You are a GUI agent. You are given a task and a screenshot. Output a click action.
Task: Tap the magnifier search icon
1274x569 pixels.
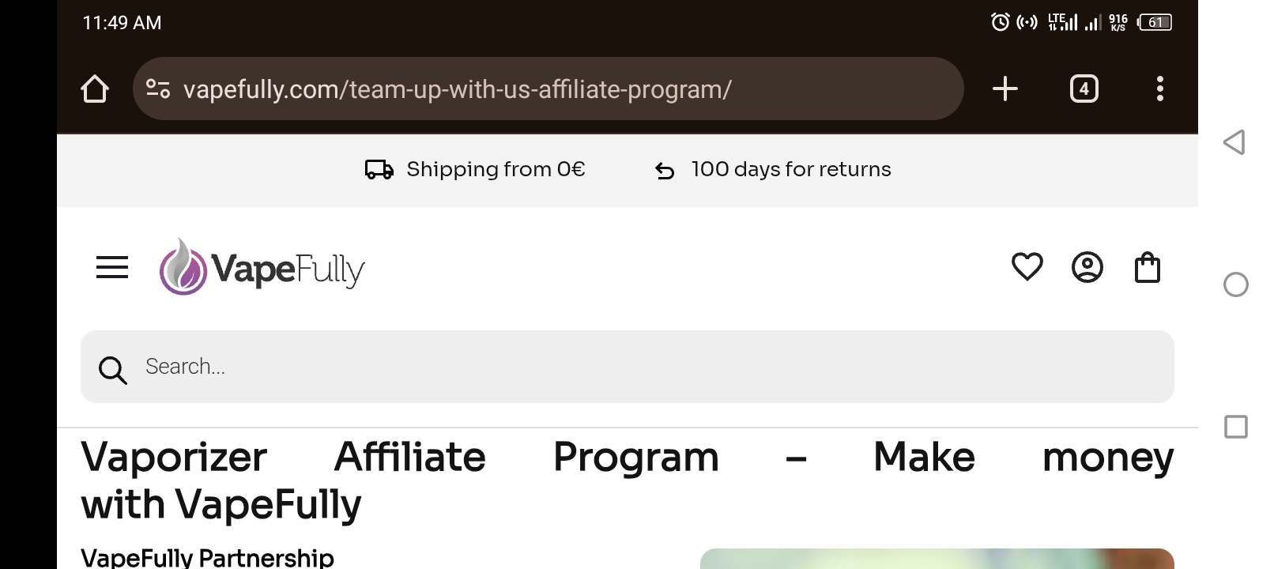112,369
